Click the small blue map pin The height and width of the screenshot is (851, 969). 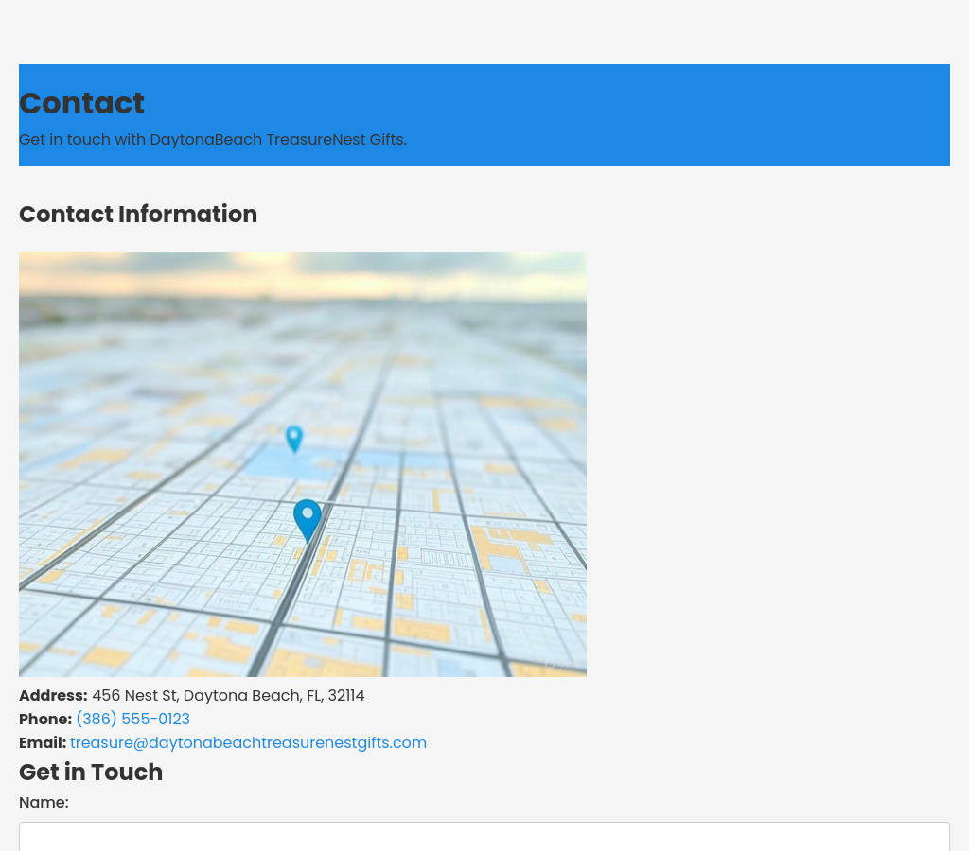[x=294, y=438]
